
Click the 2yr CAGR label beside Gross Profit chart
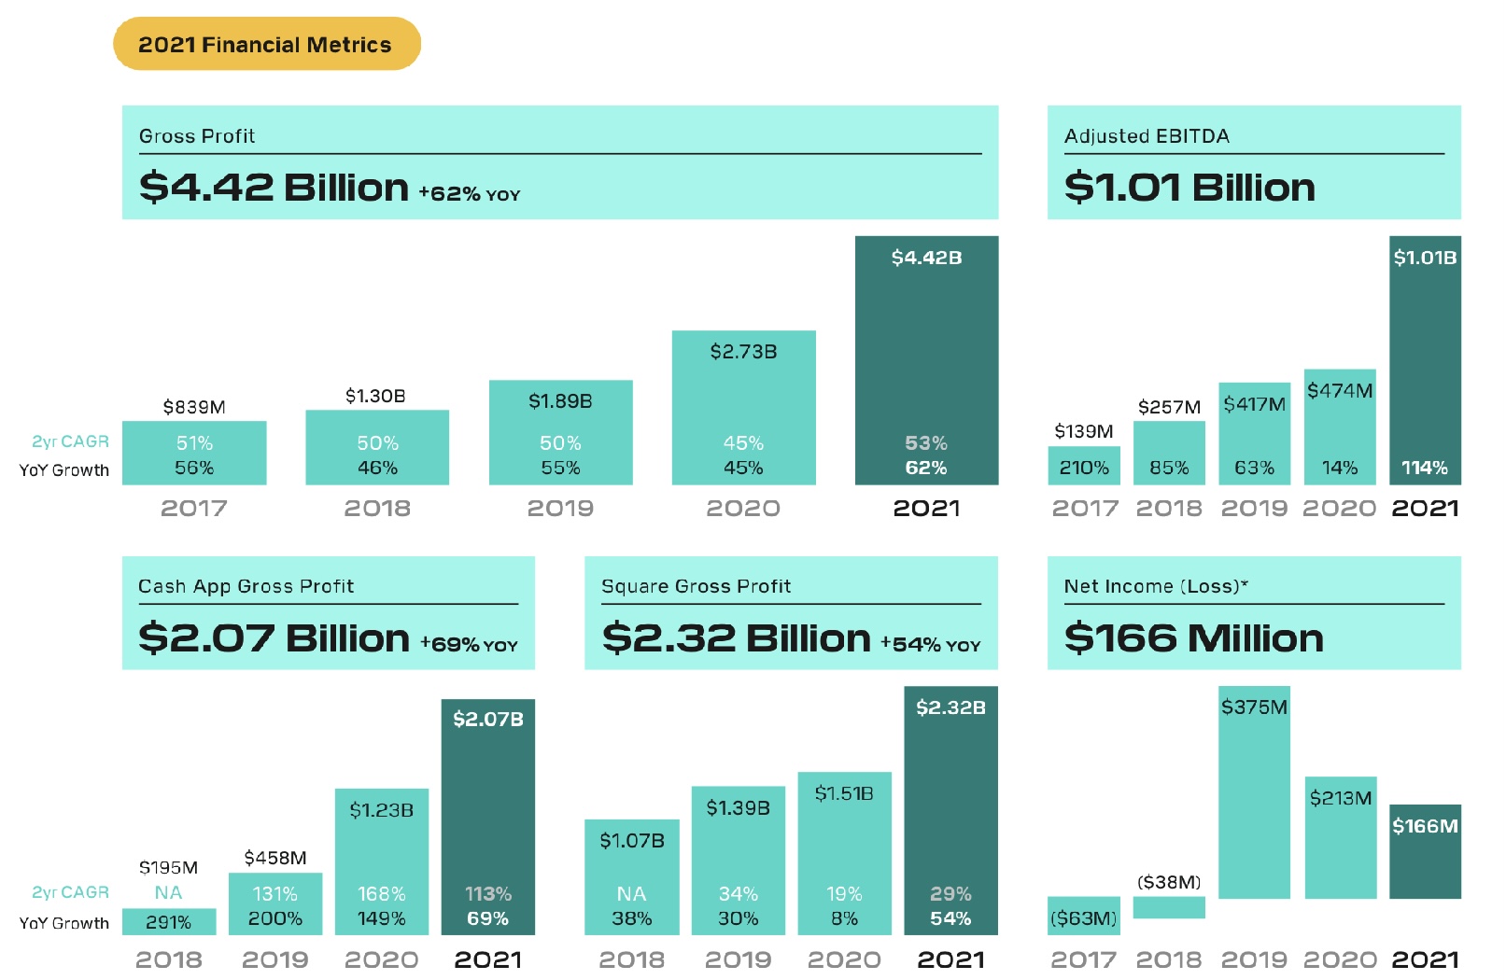tap(70, 441)
